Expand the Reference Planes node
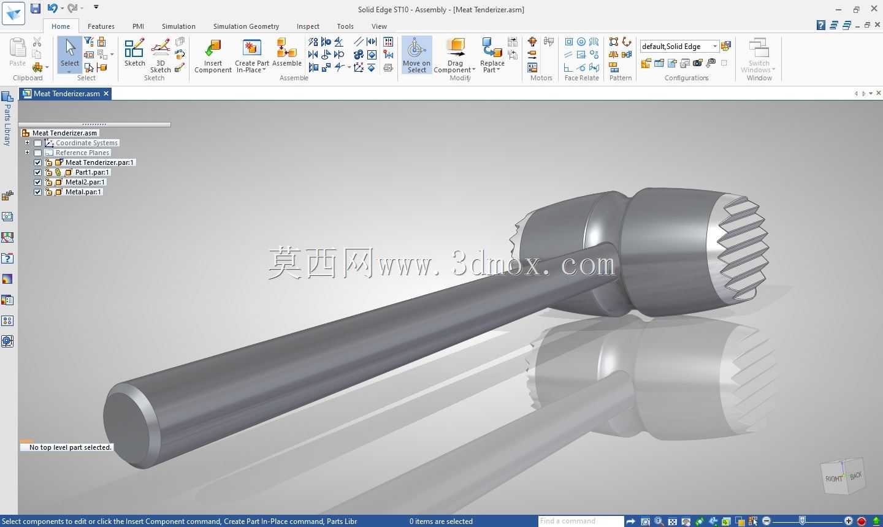This screenshot has height=527, width=883. [27, 153]
